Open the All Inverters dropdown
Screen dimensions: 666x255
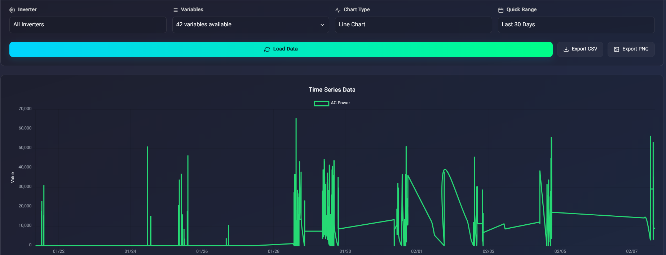88,25
